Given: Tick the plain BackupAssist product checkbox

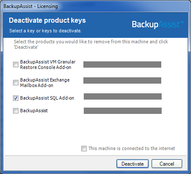Looking at the screenshot, I should tap(15, 111).
